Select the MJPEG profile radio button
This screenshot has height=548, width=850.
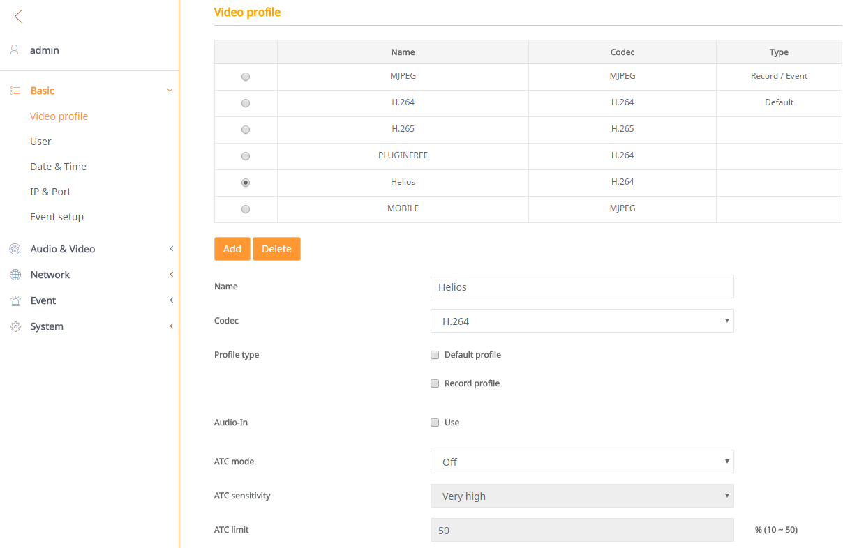coord(246,77)
